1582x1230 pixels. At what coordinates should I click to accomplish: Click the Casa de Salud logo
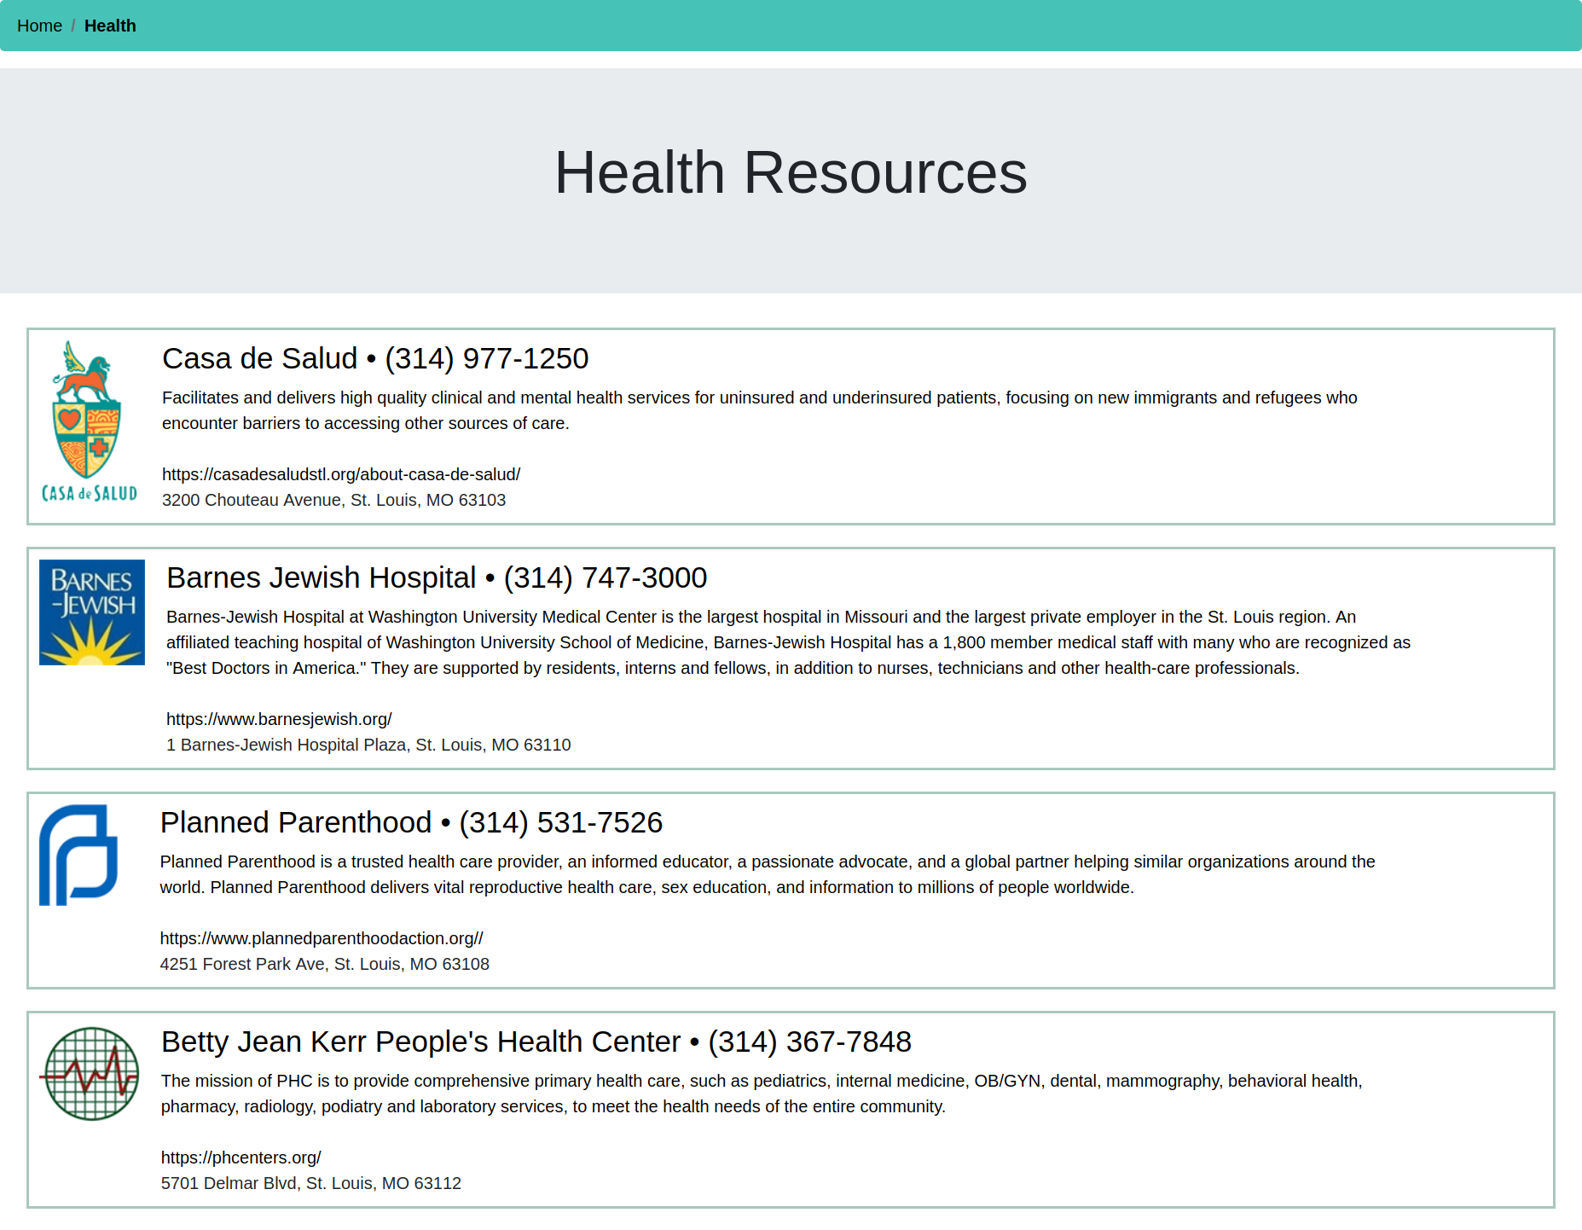pos(90,421)
